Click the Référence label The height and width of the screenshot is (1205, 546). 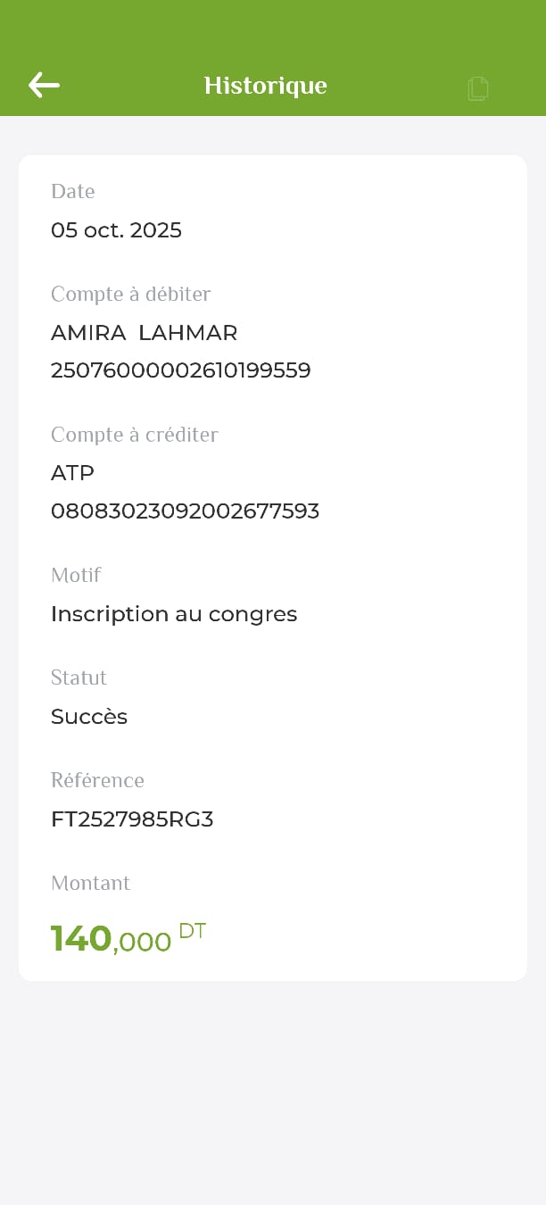pyautogui.click(x=97, y=780)
